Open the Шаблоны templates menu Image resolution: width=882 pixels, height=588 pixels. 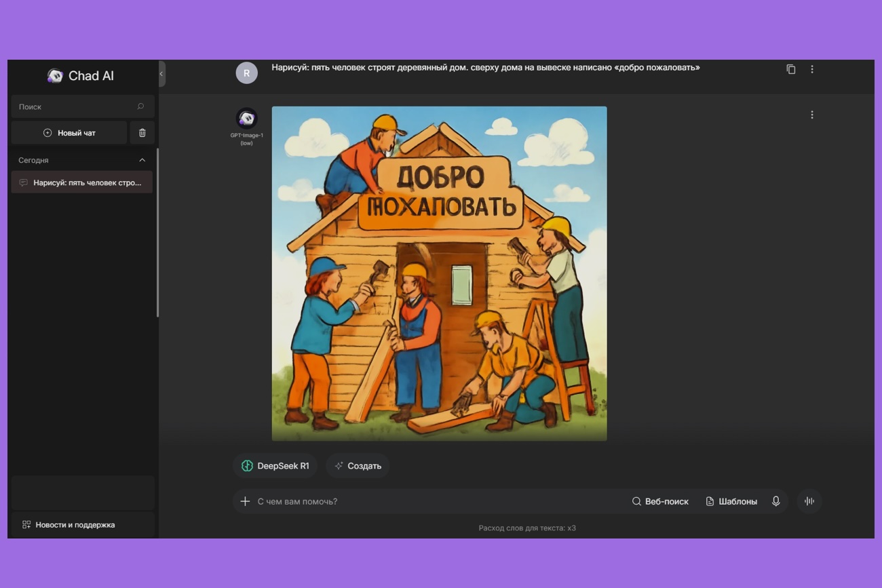pos(731,501)
